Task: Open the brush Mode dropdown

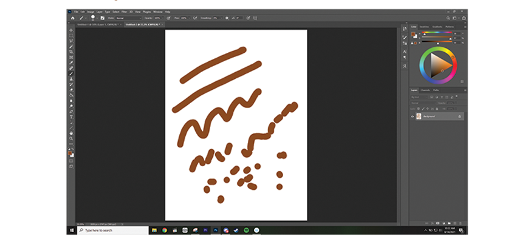Action: click(x=128, y=18)
